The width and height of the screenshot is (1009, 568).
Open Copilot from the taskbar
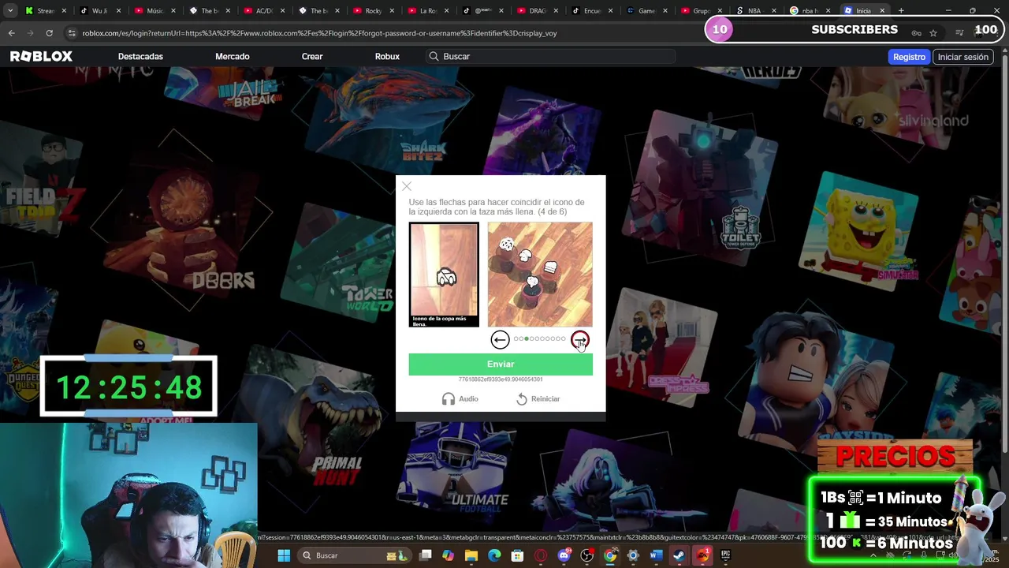point(449,555)
